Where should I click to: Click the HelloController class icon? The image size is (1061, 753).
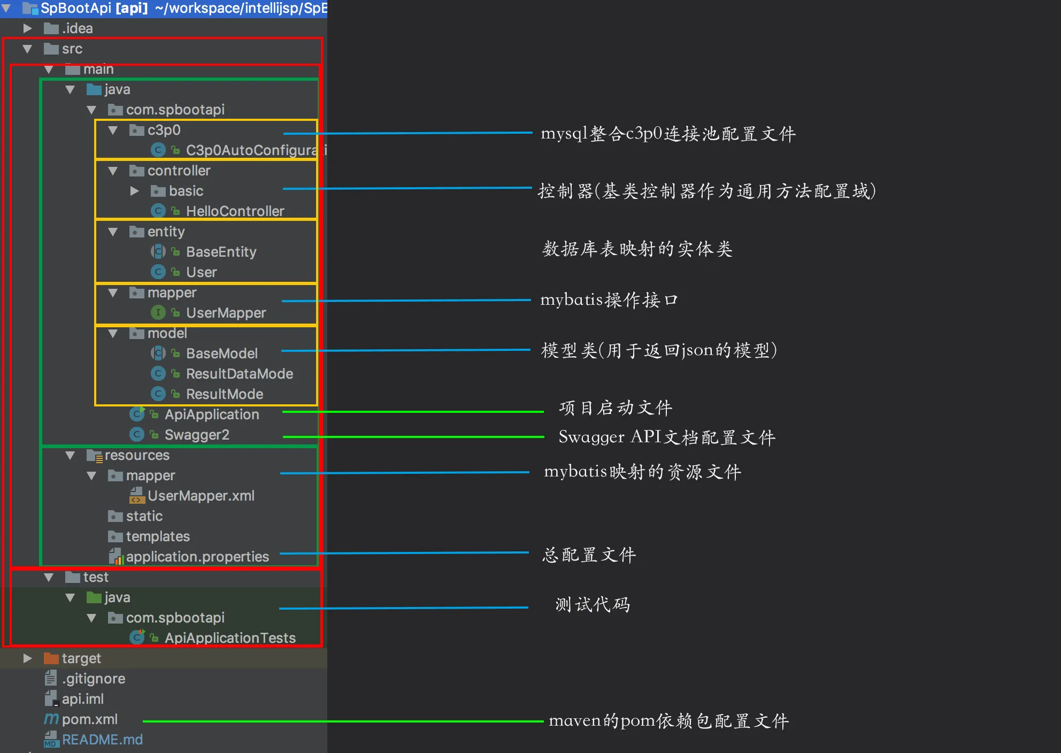[158, 211]
